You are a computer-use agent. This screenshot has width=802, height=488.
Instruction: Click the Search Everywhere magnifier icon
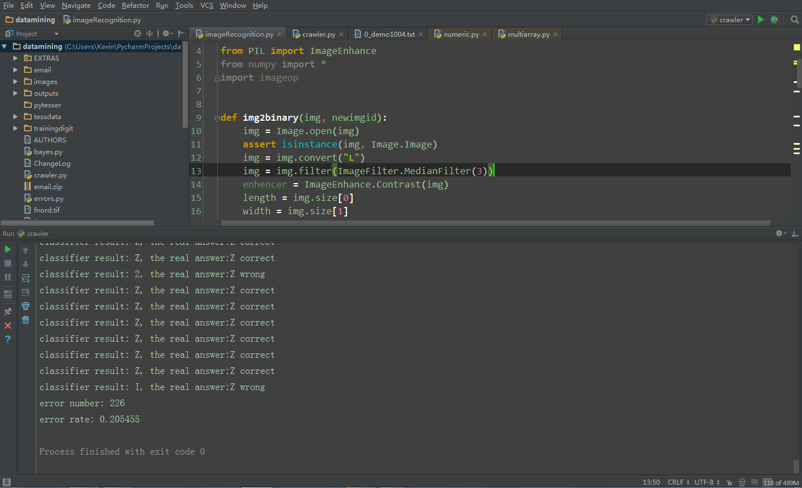795,19
